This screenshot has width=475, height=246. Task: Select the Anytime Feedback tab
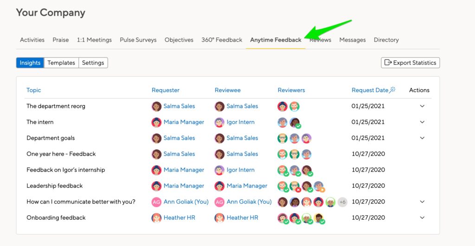276,40
